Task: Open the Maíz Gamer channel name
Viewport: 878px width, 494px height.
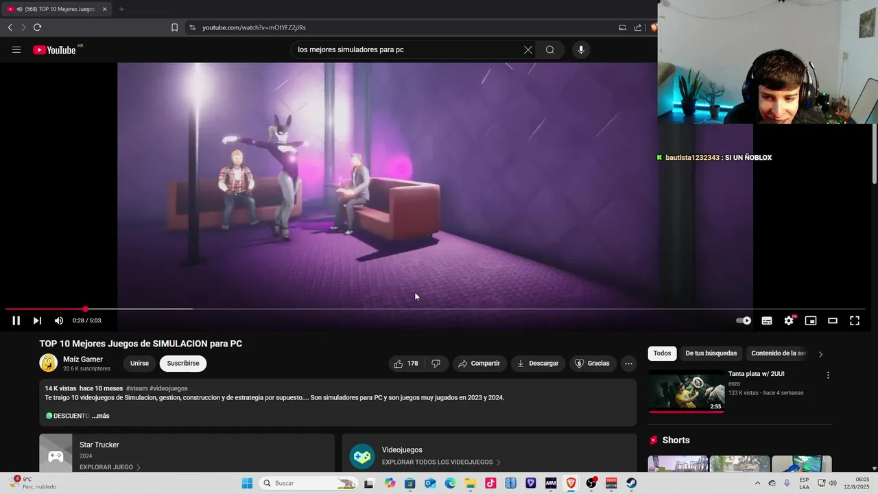Action: tap(83, 359)
